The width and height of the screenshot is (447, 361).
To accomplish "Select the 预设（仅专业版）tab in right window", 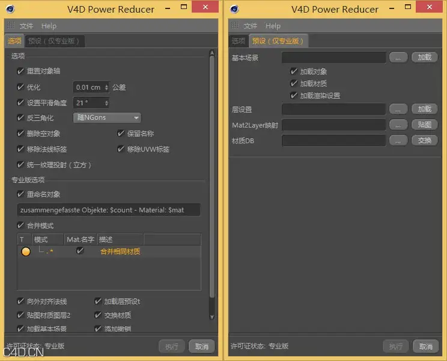I will click(x=278, y=41).
